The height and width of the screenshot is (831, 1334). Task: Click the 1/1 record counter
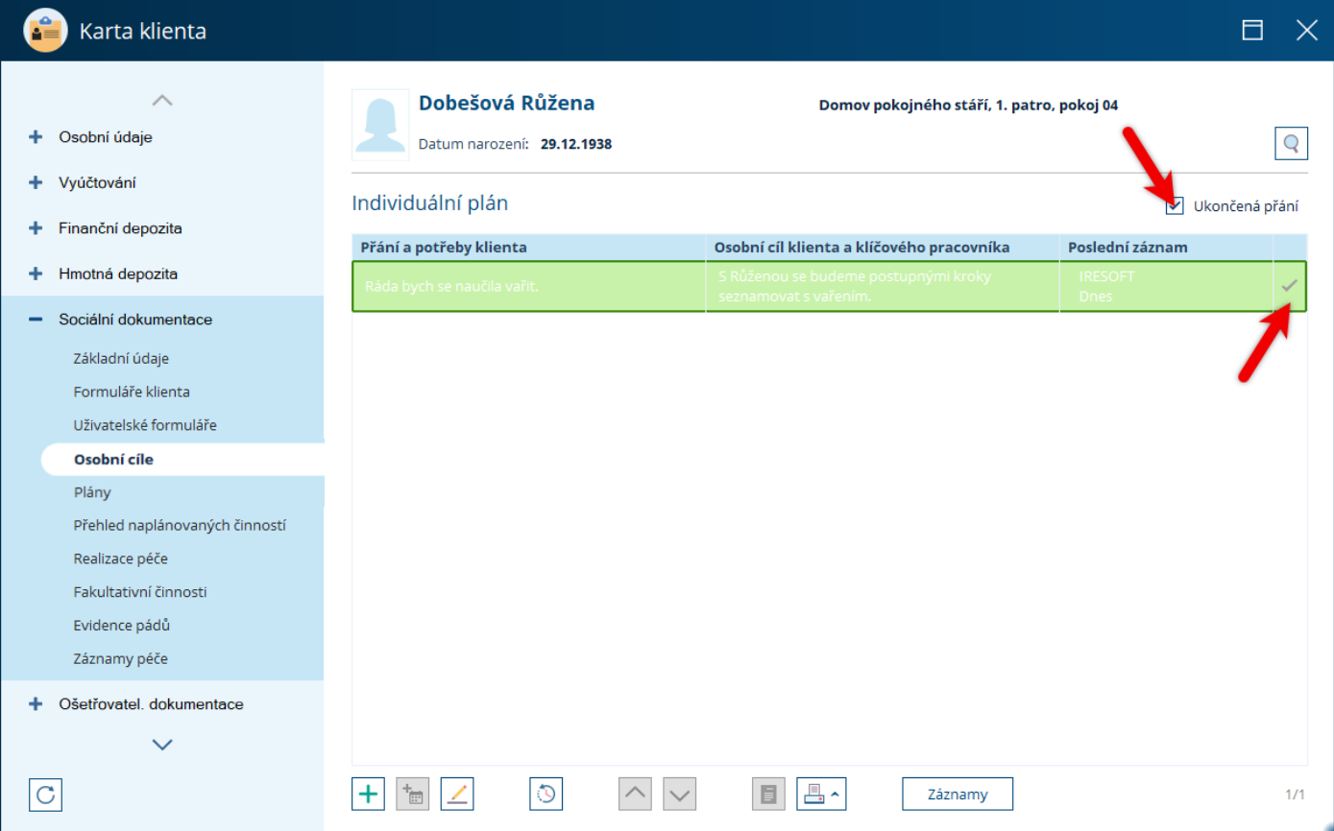point(1295,795)
